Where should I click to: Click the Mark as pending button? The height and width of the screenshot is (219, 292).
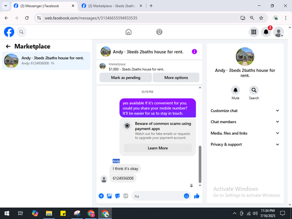click(126, 78)
